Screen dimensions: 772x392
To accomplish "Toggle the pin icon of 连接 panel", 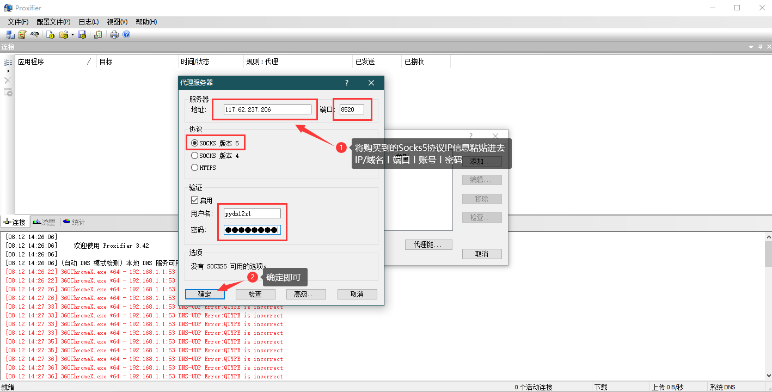I will tap(759, 47).
